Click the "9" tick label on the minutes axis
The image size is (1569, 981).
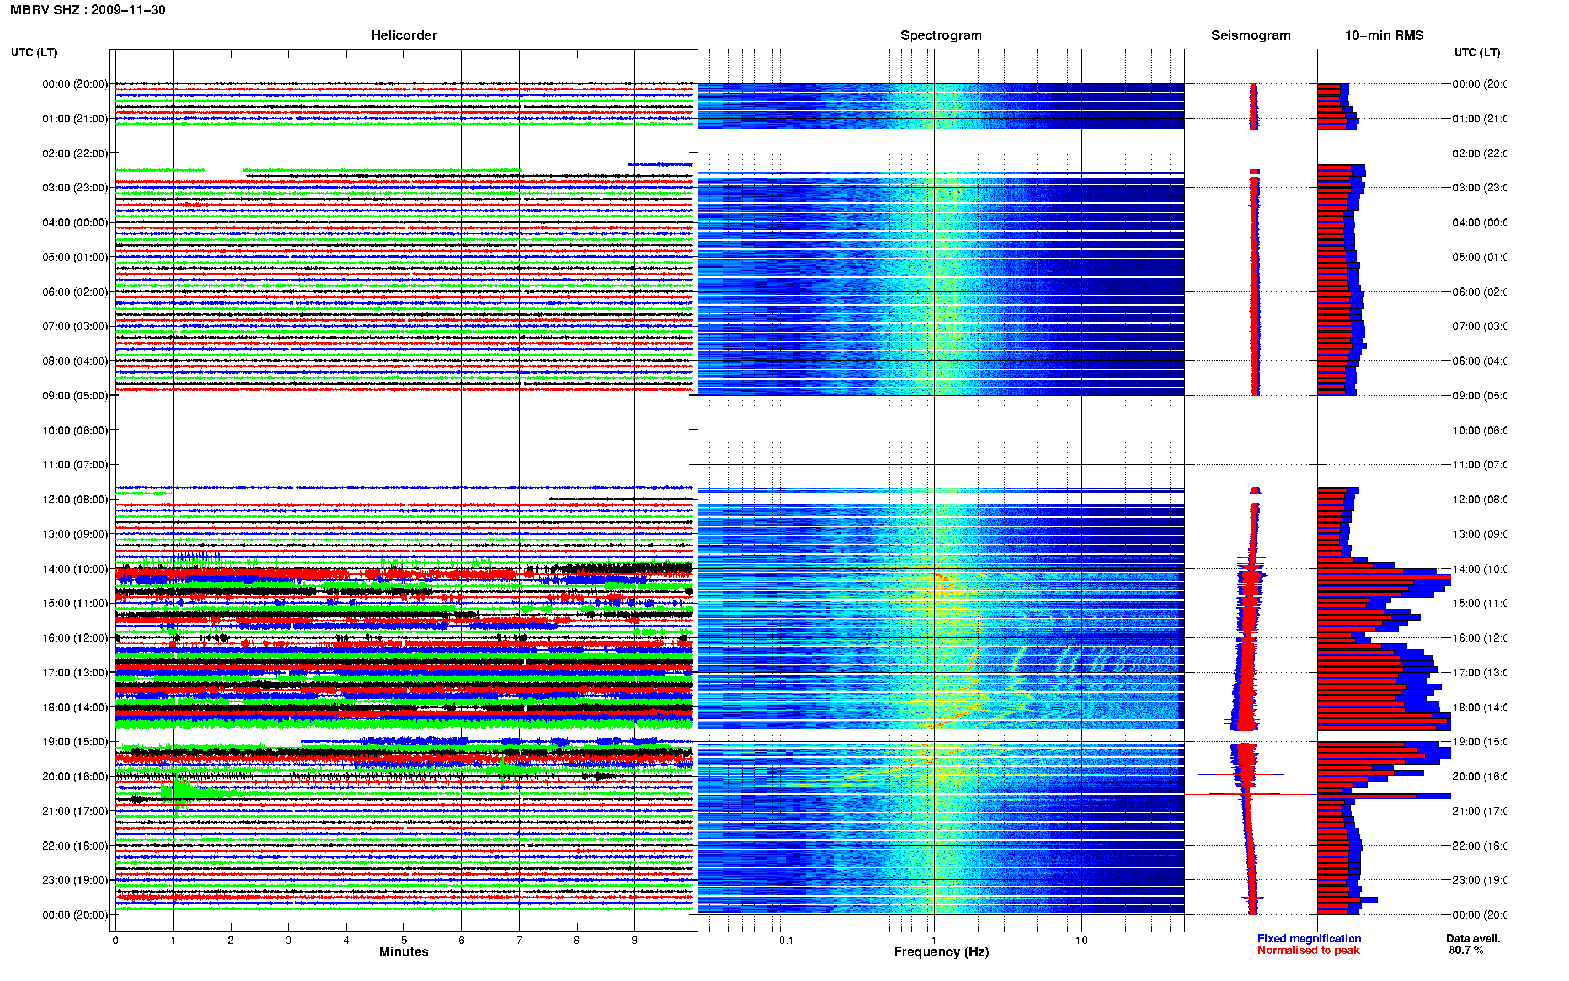click(634, 940)
